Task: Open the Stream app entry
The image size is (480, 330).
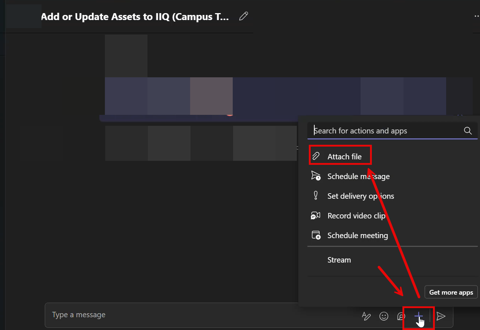Action: coord(339,260)
